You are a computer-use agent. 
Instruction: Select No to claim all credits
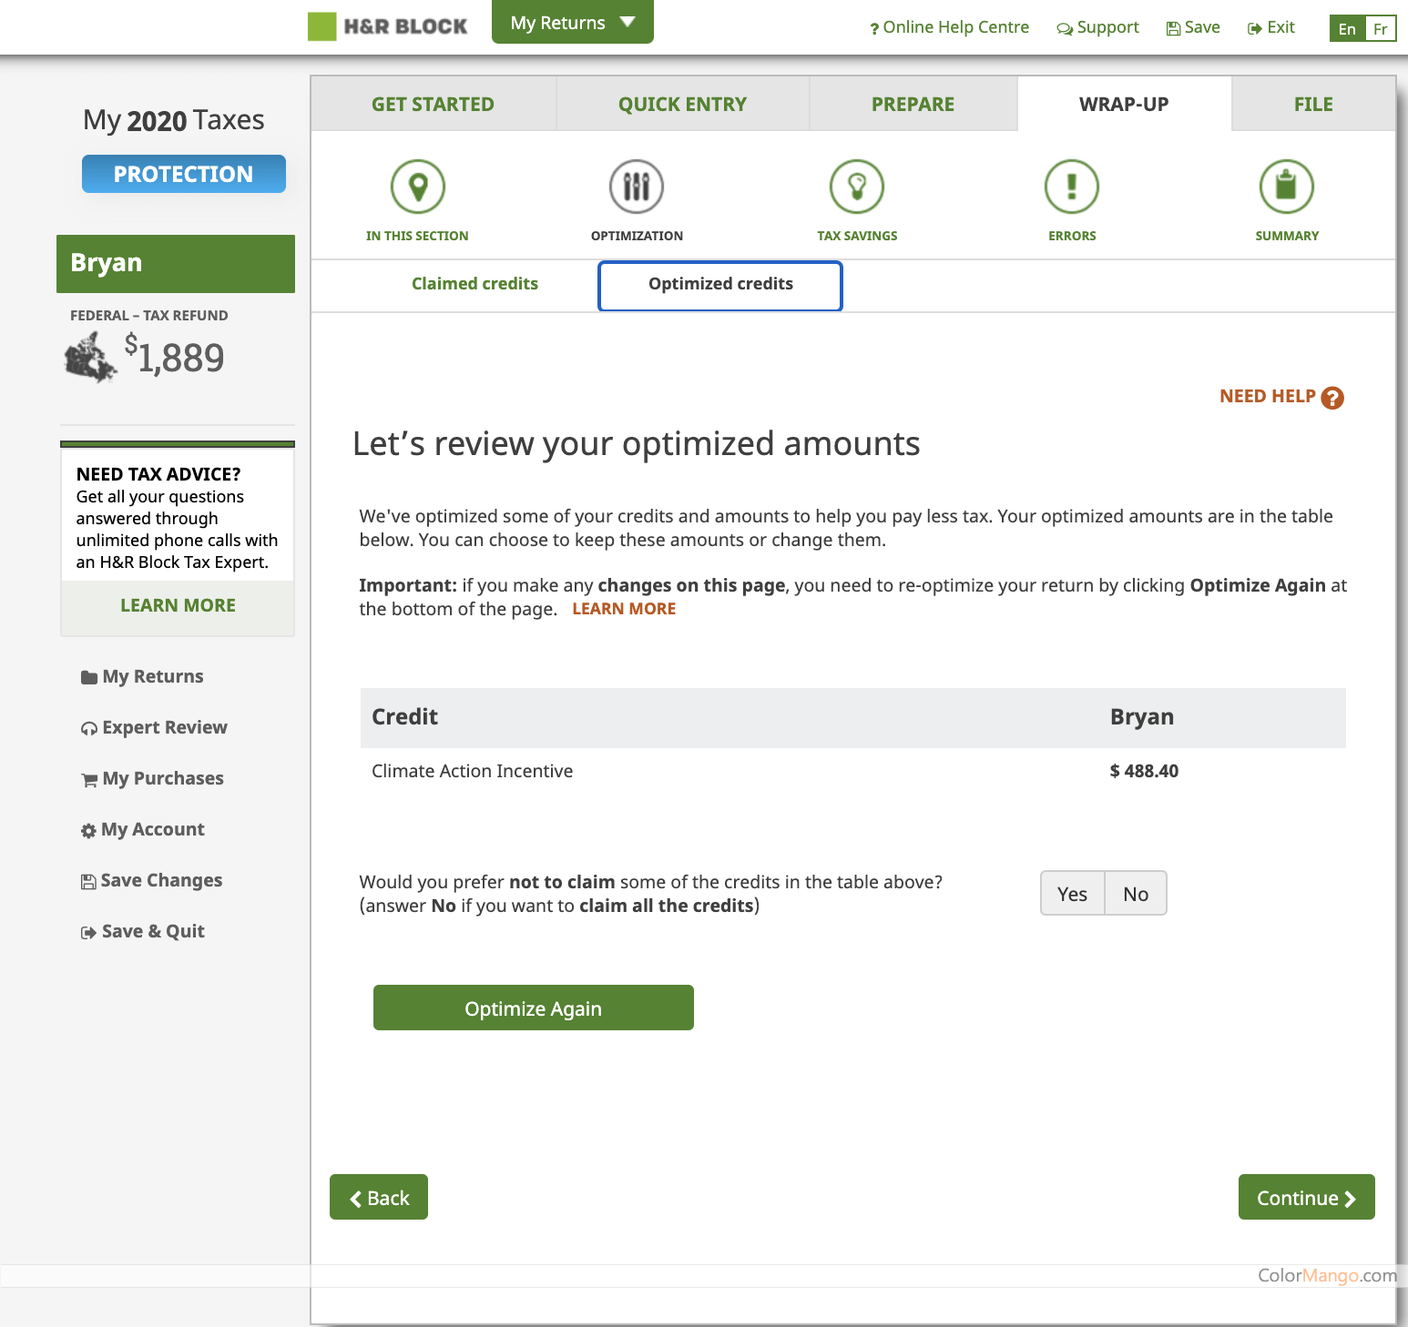click(x=1135, y=893)
